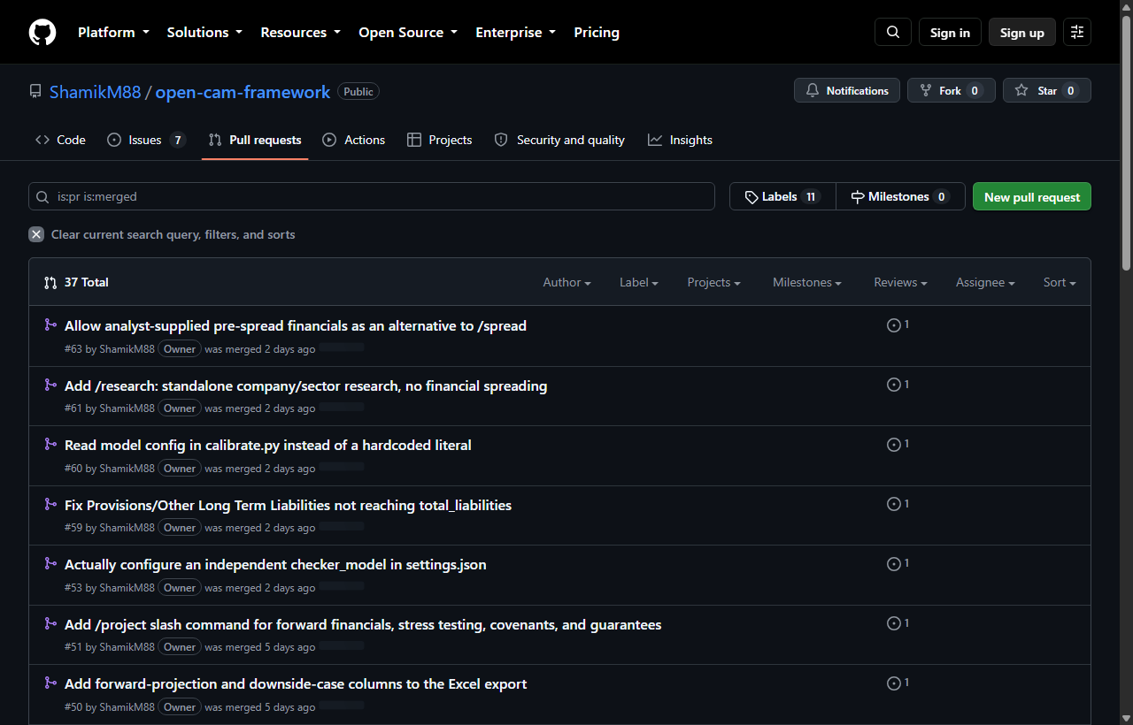Open linked issue icon for Excel export PR
Screen dimensions: 1133x725
(898, 683)
